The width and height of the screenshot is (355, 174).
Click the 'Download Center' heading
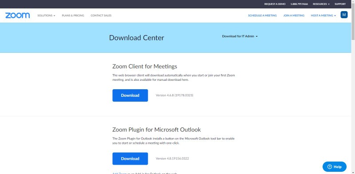click(137, 38)
